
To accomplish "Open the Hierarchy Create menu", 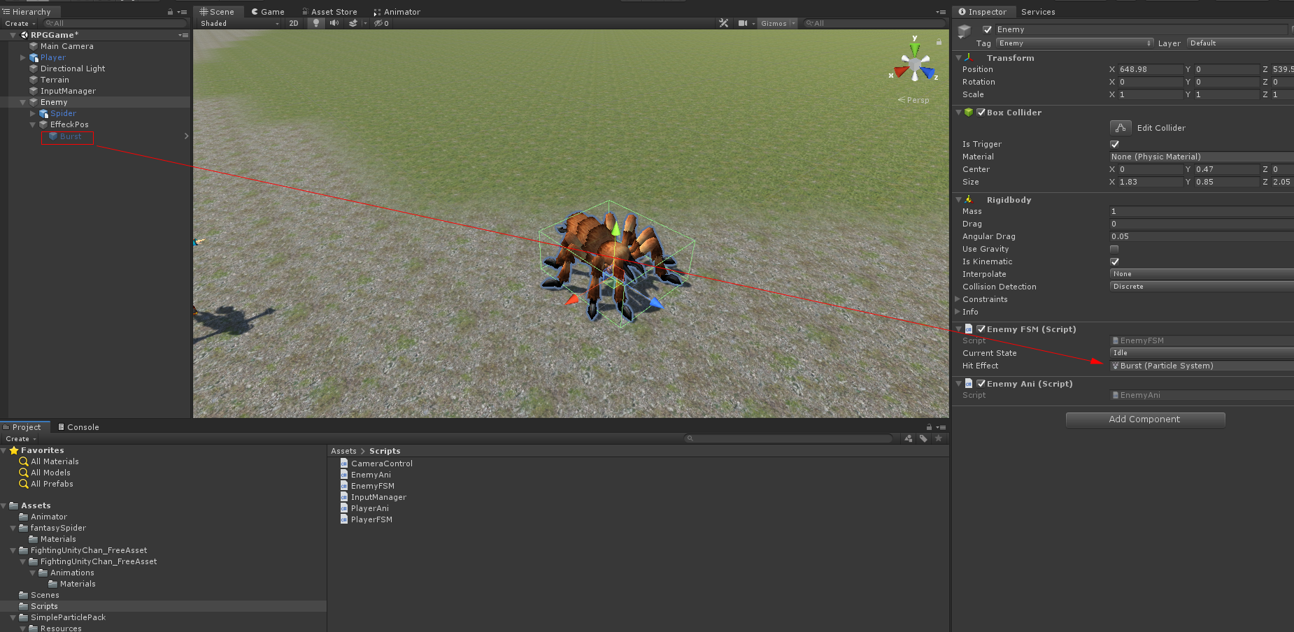I will (x=20, y=24).
